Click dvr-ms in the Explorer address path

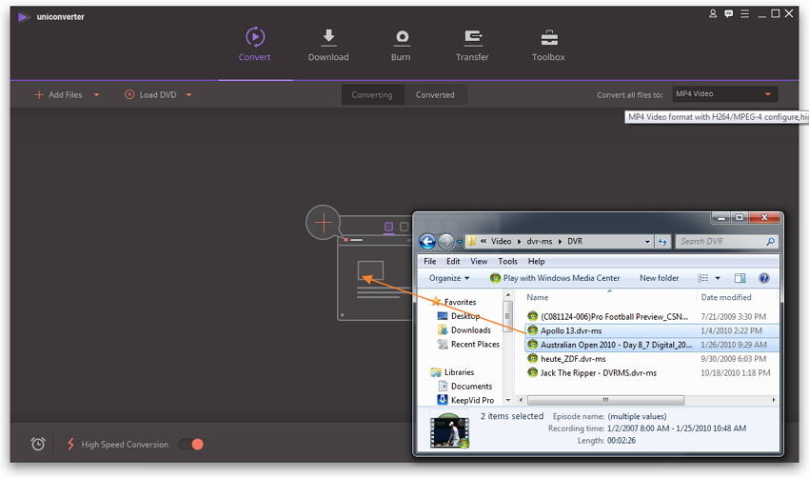(x=539, y=242)
